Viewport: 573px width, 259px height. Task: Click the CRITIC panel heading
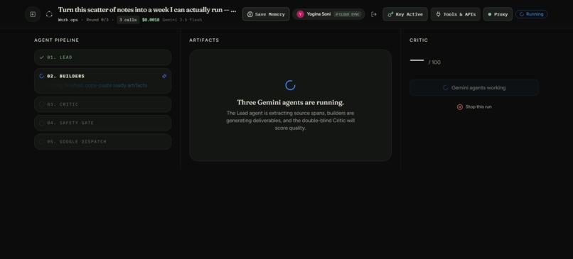coord(419,40)
